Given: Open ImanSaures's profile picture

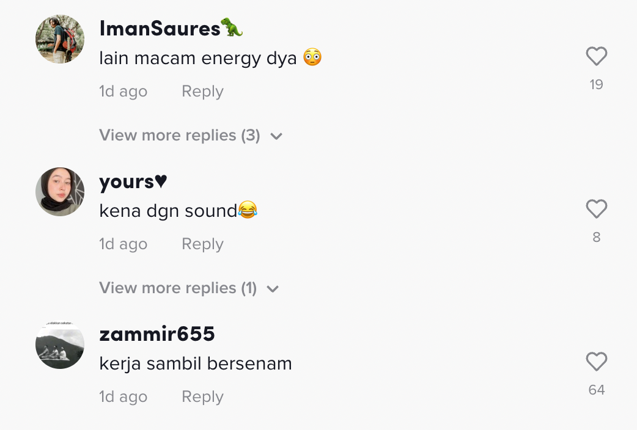Looking at the screenshot, I should tap(60, 39).
